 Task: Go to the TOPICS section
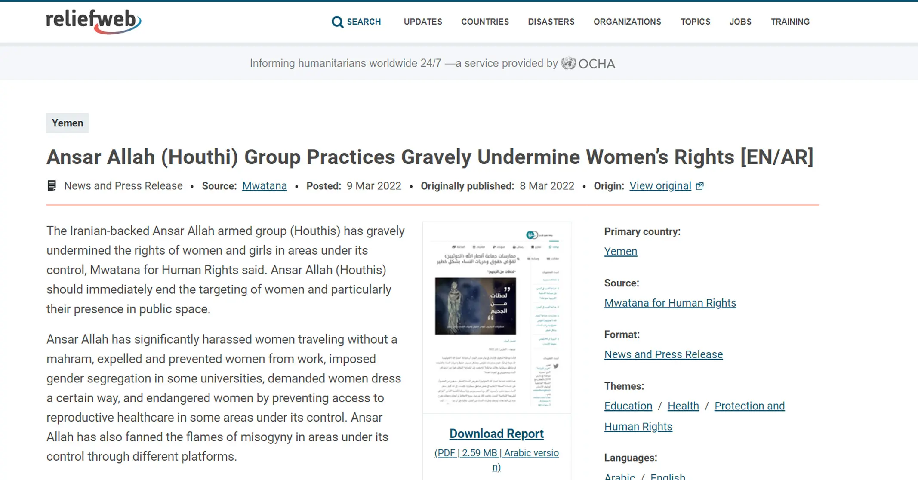[695, 22]
